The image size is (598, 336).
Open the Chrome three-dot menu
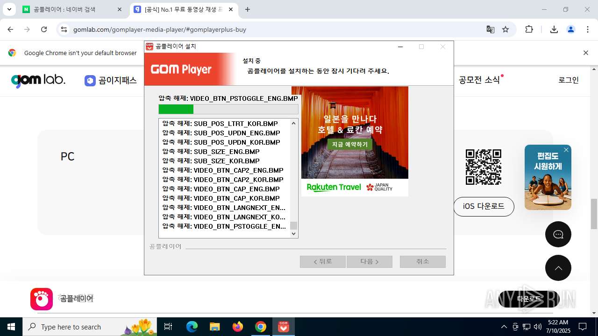click(x=588, y=29)
